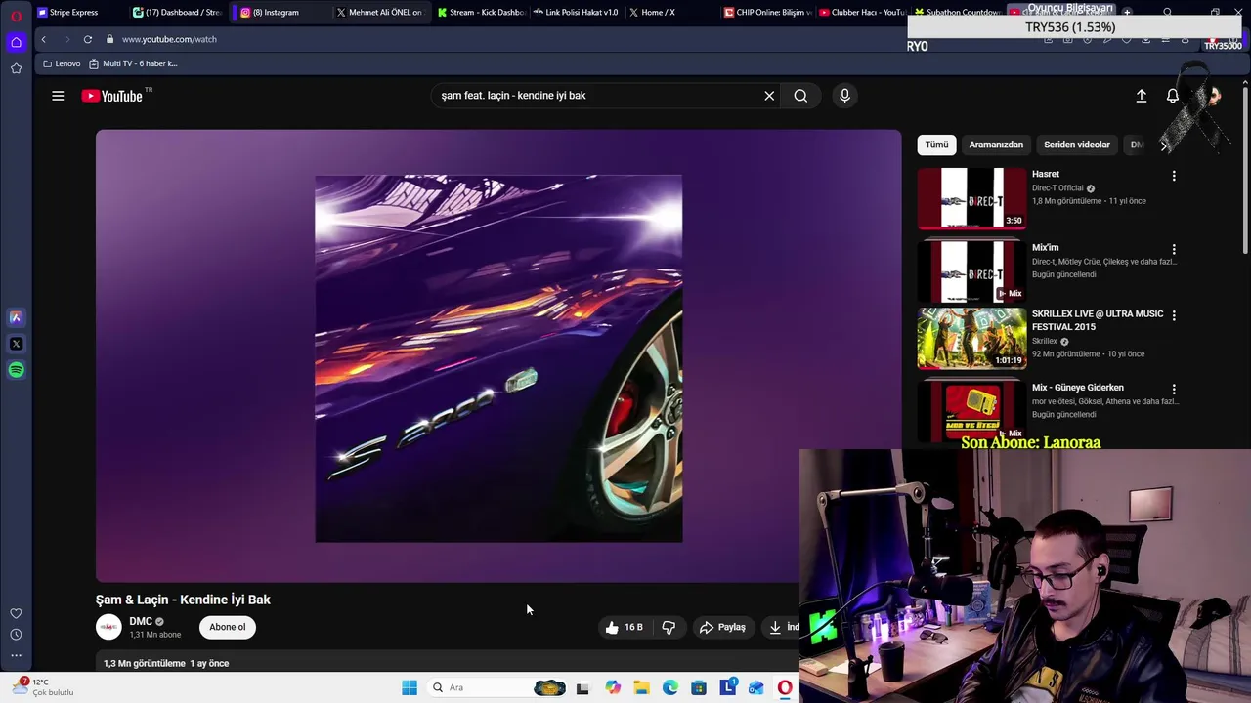Click the YouTube search input field
This screenshot has height=703, width=1251.
click(x=596, y=96)
